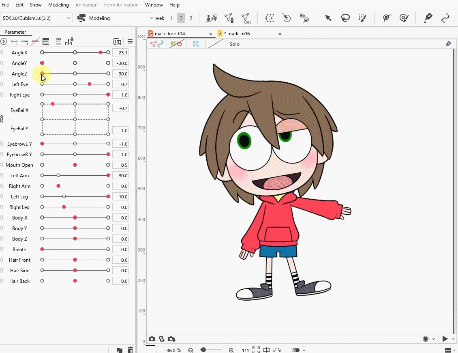458x353 pixels.
Task: Toggle the green-red draw display icon
Action: click(x=176, y=44)
